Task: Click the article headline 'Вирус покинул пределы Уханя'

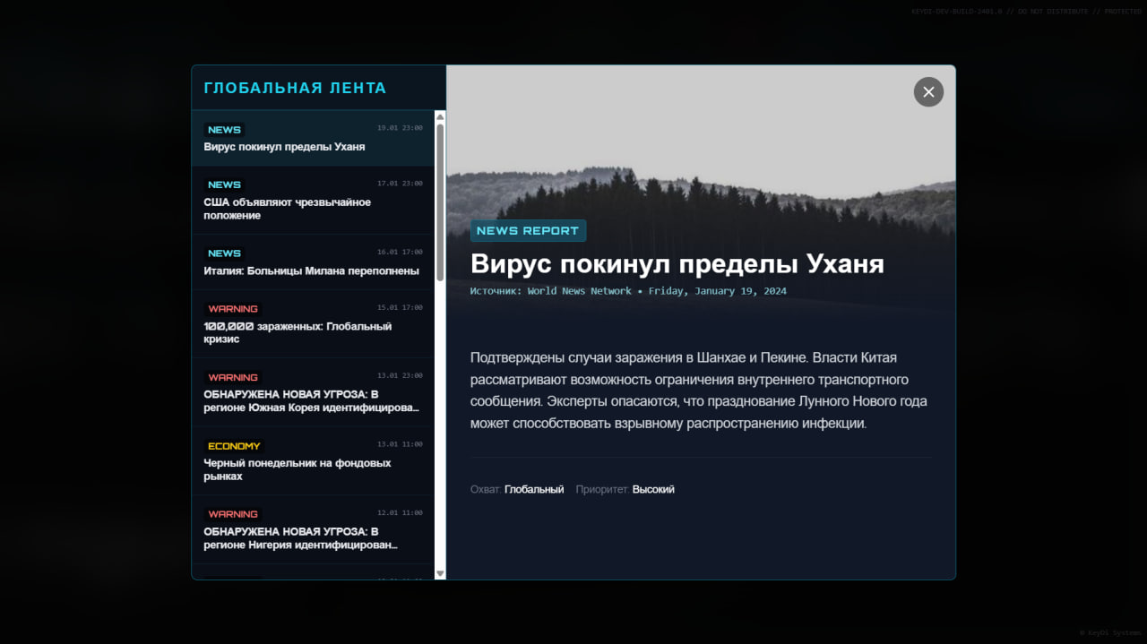Action: pyautogui.click(x=677, y=263)
